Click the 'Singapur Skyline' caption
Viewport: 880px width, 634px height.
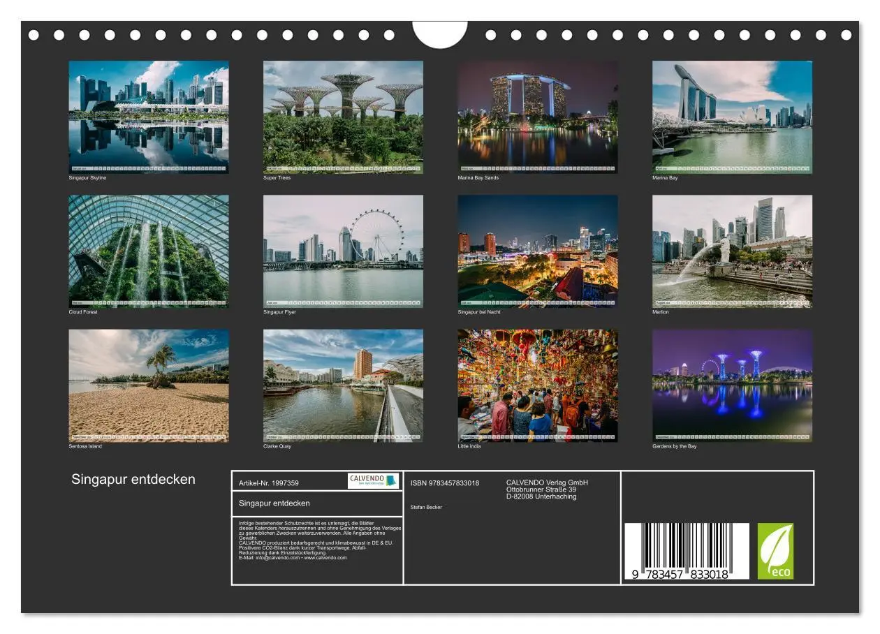click(x=87, y=178)
